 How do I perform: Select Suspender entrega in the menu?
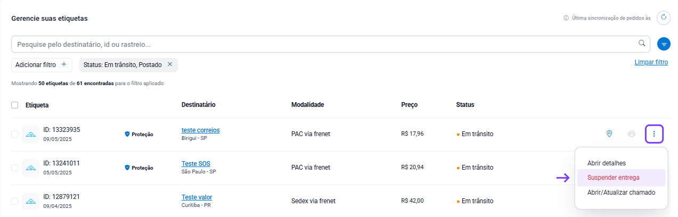613,178
